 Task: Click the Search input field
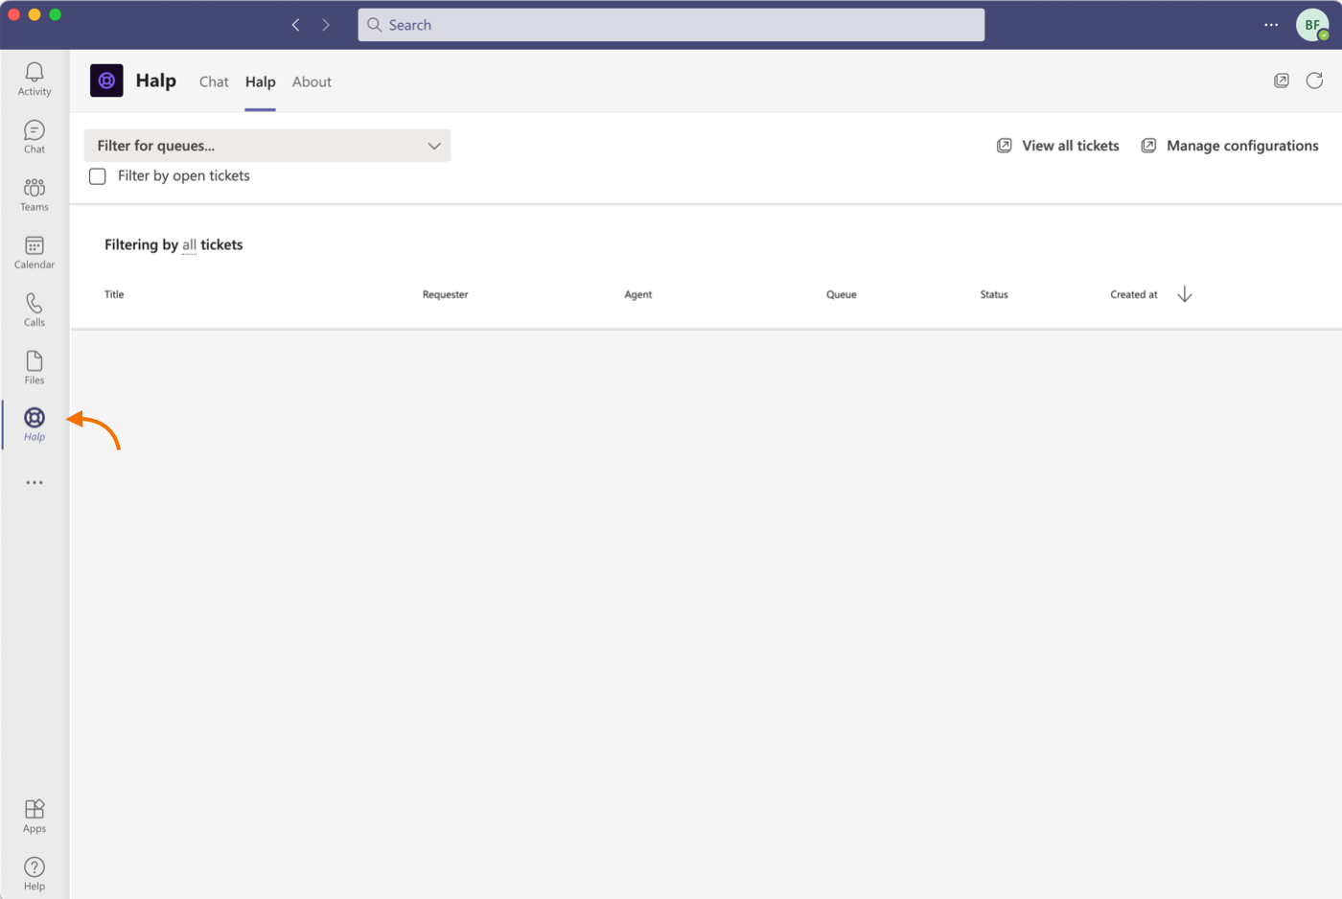tap(671, 25)
